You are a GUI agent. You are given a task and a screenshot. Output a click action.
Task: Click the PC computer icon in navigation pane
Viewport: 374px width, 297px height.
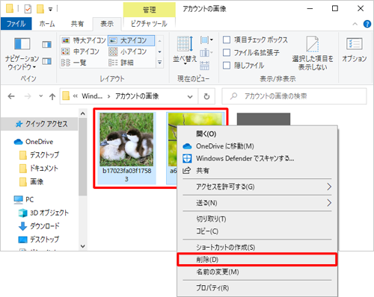(18, 200)
